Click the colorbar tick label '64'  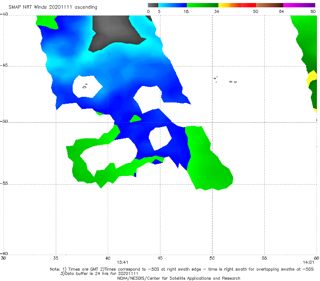(282, 11)
